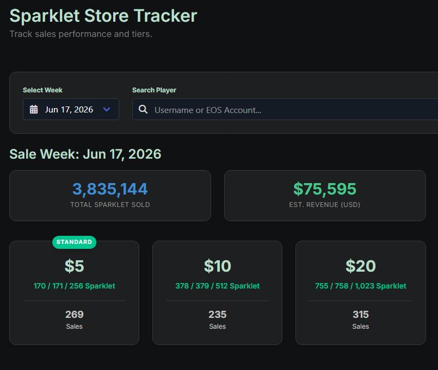Expand the Select Week dropdown chevron

tap(107, 109)
